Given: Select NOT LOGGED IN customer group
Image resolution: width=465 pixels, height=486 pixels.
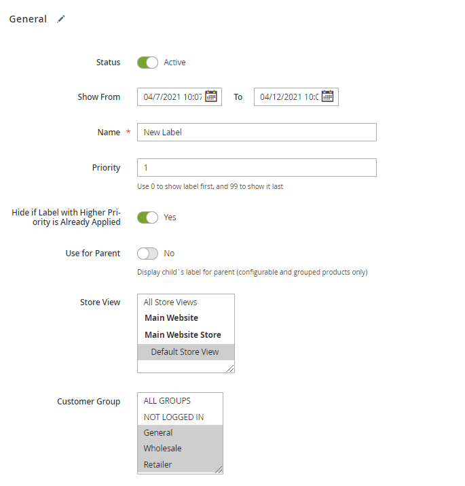Looking at the screenshot, I should coord(180,417).
